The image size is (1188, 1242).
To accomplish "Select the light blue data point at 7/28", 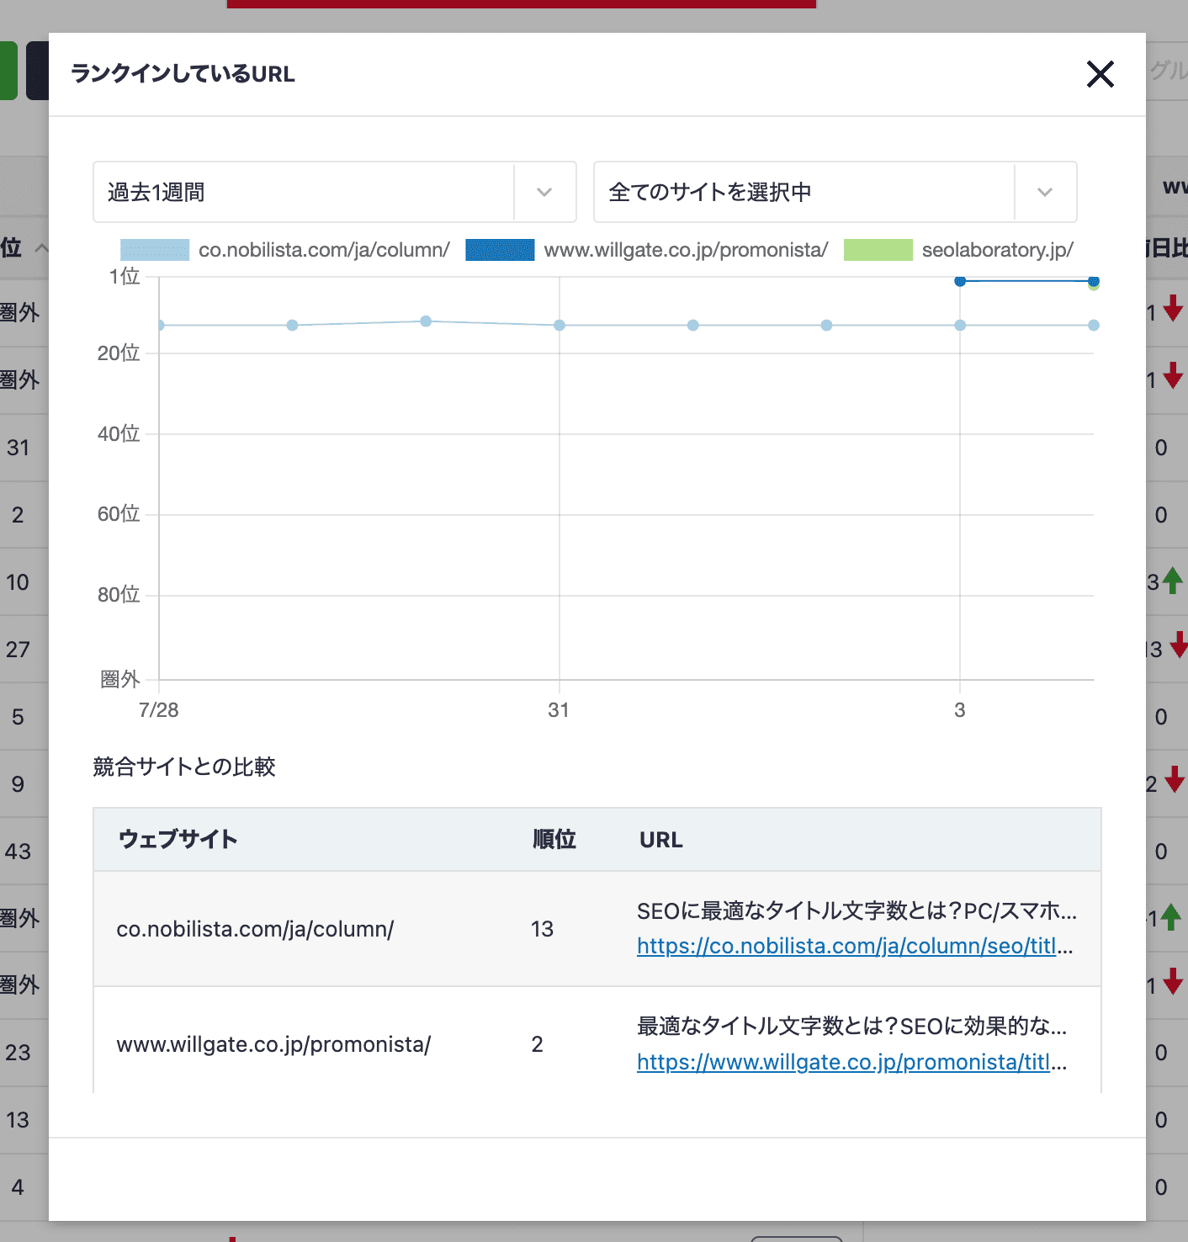I will [x=160, y=325].
